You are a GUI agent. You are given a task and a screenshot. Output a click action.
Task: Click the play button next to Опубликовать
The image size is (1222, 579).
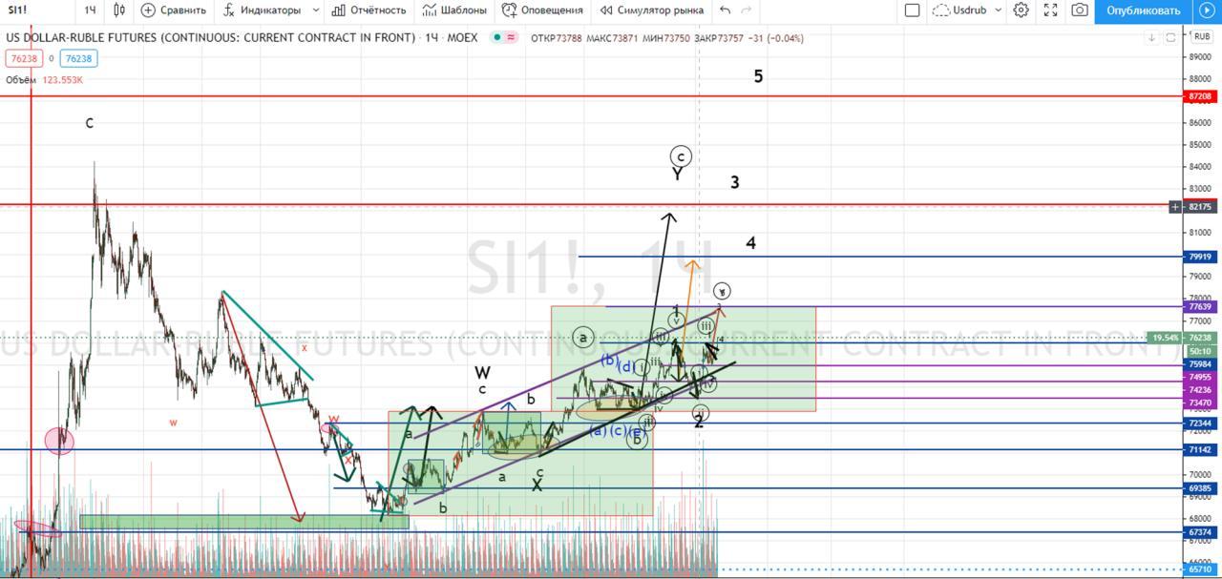1207,10
